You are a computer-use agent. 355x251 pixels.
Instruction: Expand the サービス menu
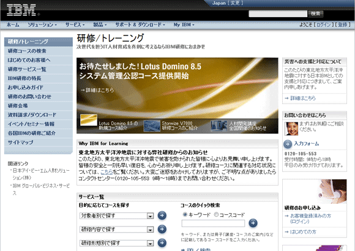[x=75, y=24]
